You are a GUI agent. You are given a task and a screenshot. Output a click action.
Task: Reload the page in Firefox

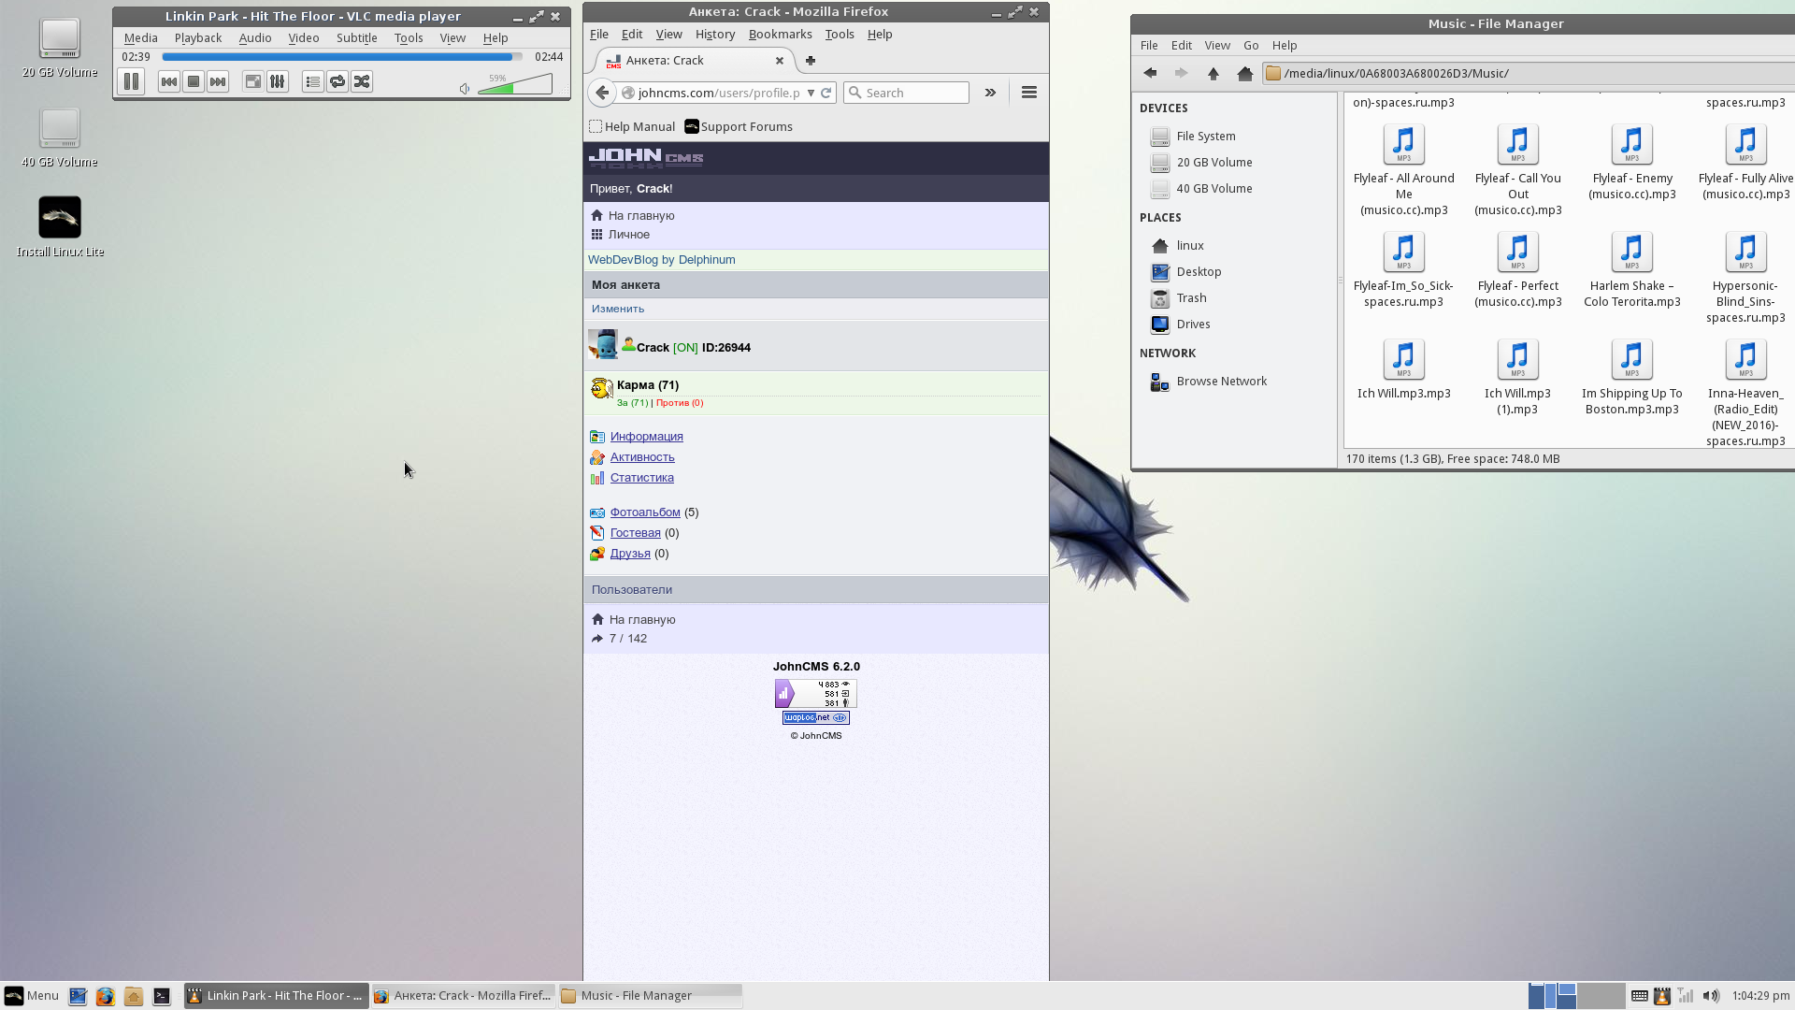tap(826, 93)
